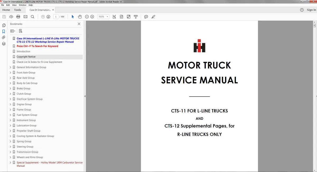Go to next page arrow
The width and height of the screenshot is (317, 172).
[x=48, y=17]
